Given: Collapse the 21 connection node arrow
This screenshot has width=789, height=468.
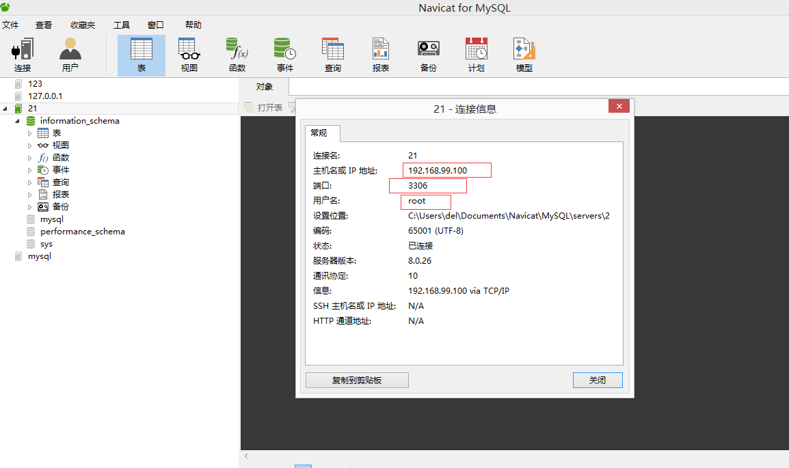Looking at the screenshot, I should coord(5,109).
